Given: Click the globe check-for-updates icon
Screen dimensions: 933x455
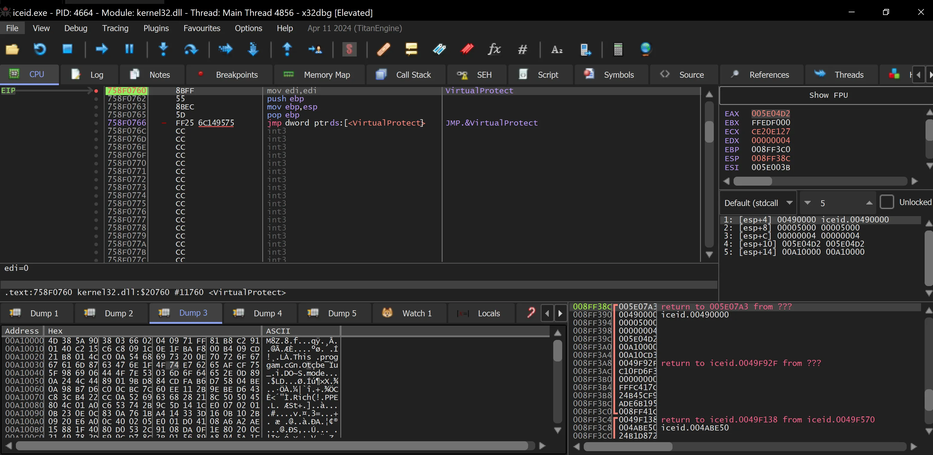Looking at the screenshot, I should [x=646, y=49].
